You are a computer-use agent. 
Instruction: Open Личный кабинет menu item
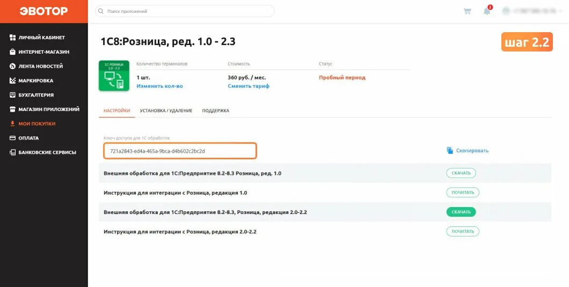pos(42,38)
